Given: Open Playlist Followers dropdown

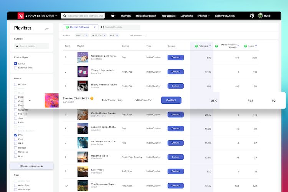Looking at the screenshot, I should click(x=81, y=27).
